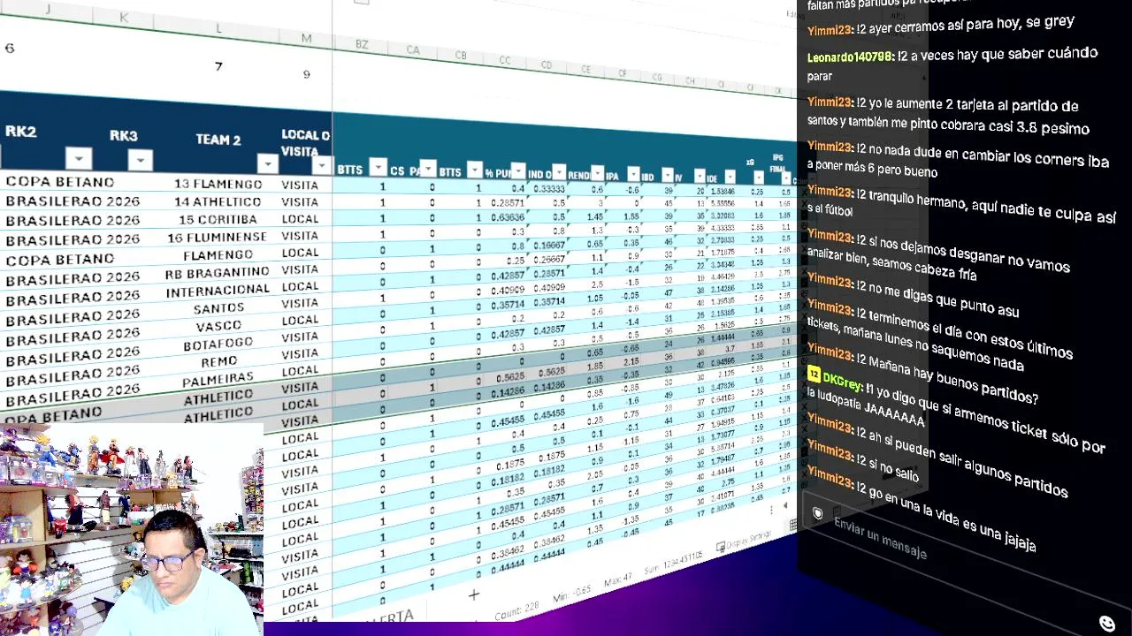Open the RENDI column filter dropdown
This screenshot has height=636, width=1132.
point(597,173)
